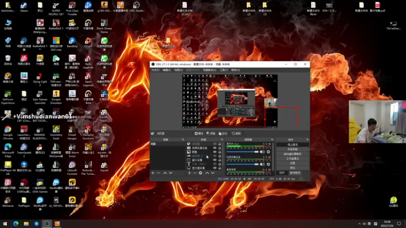Open the OBS Studio desktop shortcut
Screen dimensions: 406x228
click(x=137, y=7)
